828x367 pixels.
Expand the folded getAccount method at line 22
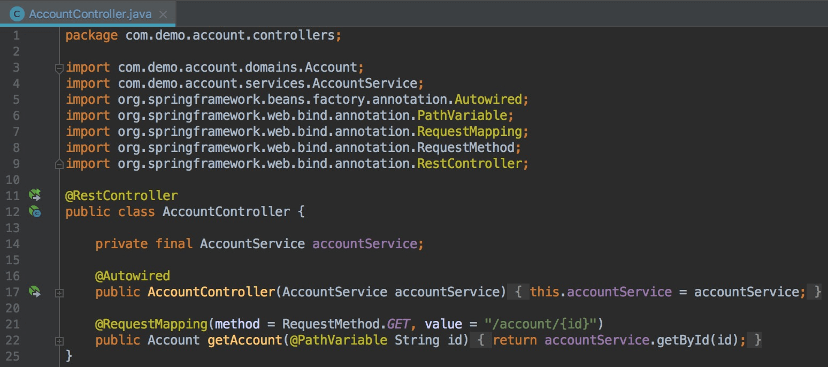coord(59,341)
